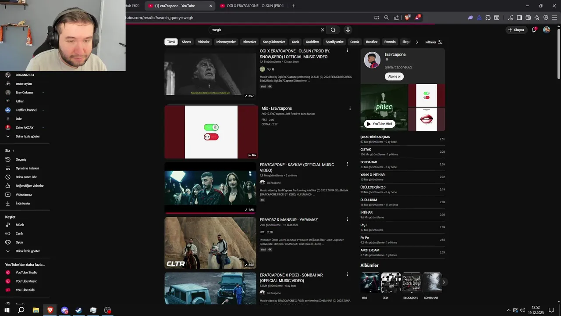Play ÇIKAR BİRİ KARŞIMA from the track list

click(402, 139)
